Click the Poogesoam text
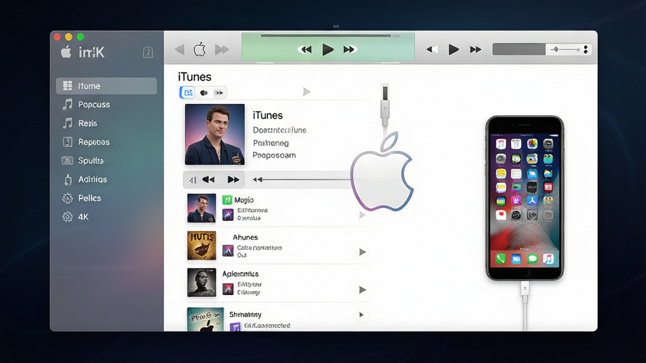The height and width of the screenshot is (363, 646). tap(274, 155)
